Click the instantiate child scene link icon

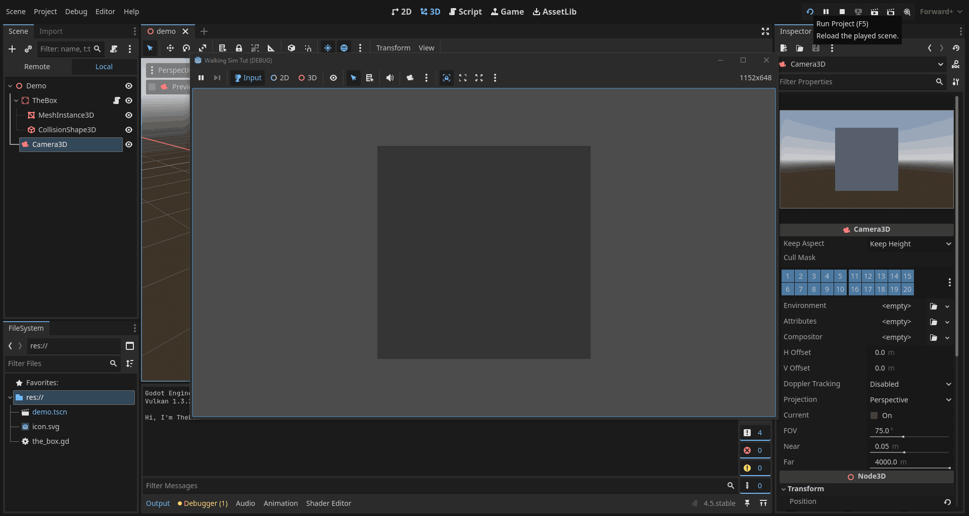pos(28,49)
